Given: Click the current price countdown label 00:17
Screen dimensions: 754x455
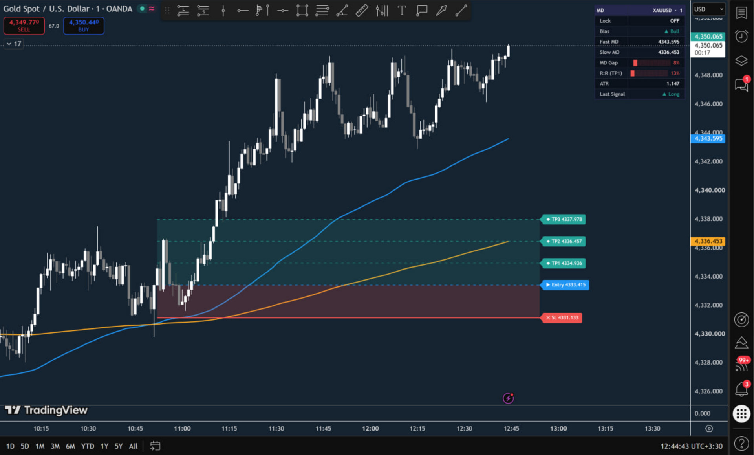Looking at the screenshot, I should pos(708,49).
